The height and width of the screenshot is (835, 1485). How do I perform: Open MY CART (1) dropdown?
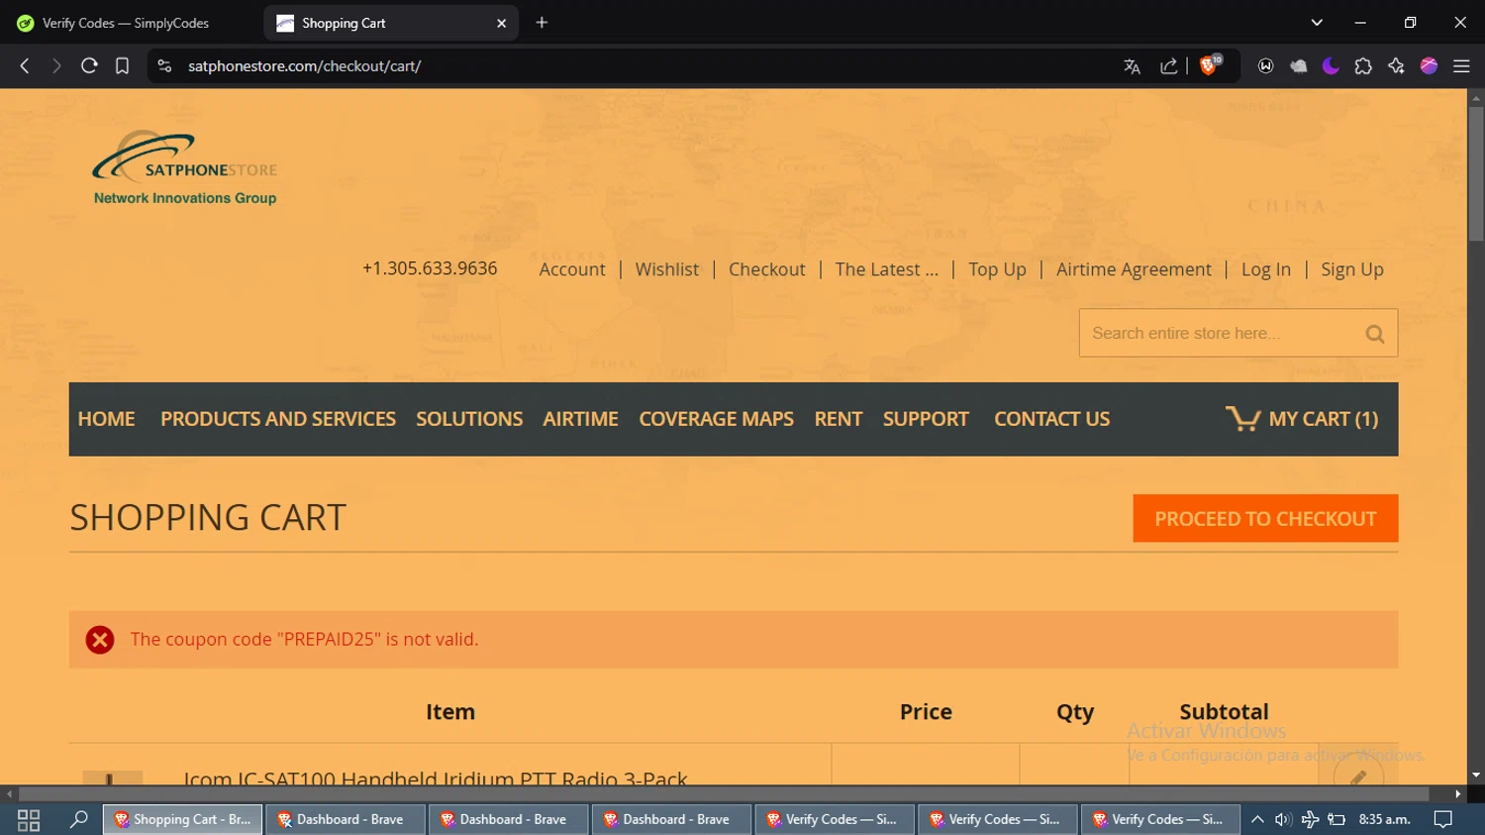[1302, 419]
